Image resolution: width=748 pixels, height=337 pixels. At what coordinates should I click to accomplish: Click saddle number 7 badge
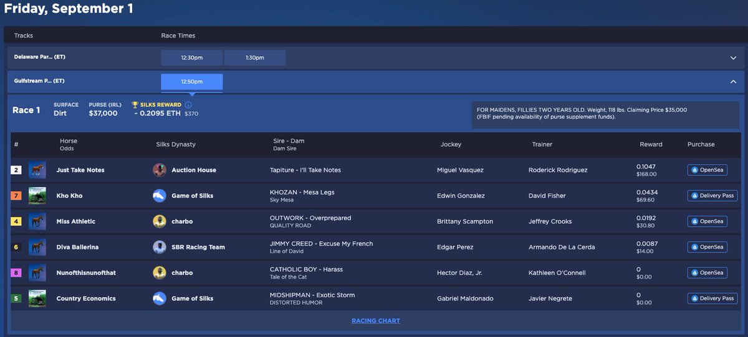click(16, 195)
